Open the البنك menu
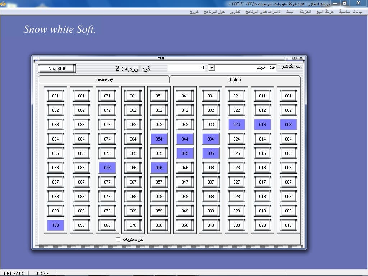The width and height of the screenshot is (368, 276). tap(290, 11)
